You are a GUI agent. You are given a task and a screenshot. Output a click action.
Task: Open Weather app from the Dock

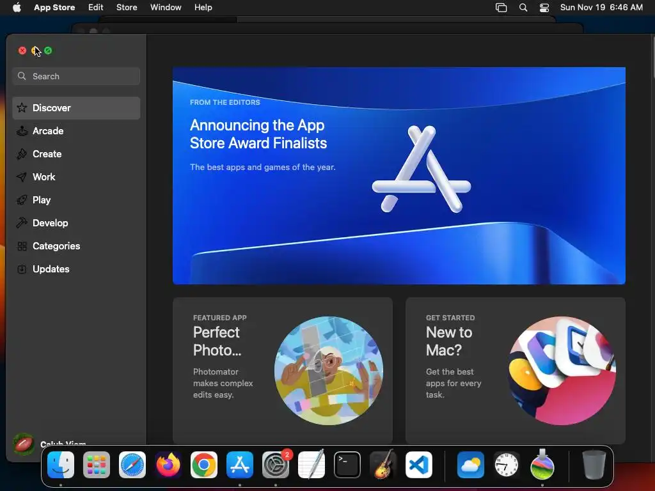pyautogui.click(x=470, y=465)
